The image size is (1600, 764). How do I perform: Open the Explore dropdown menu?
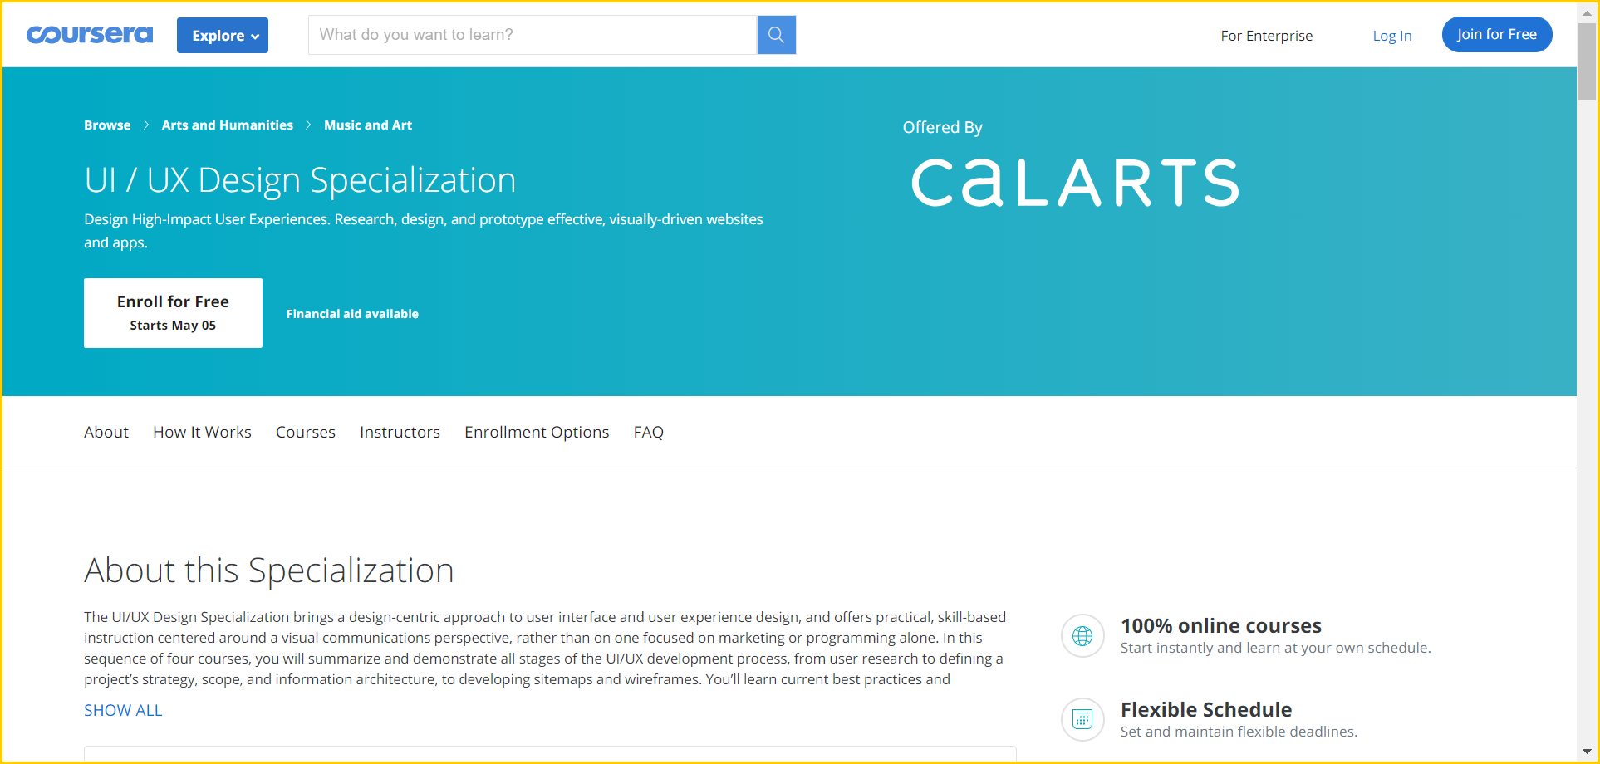pyautogui.click(x=223, y=36)
